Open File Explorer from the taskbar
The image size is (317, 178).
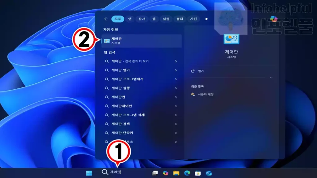(176, 173)
